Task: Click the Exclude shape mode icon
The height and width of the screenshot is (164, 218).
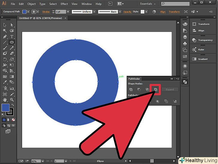Action: [155, 89]
